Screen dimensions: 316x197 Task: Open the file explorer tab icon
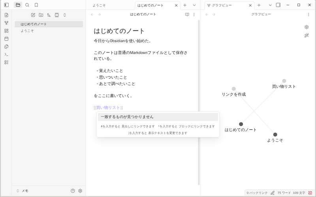pos(18,5)
